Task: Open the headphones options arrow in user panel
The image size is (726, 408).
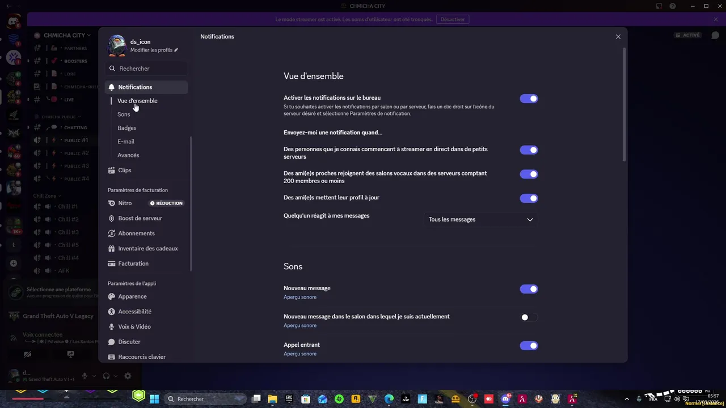Action: (x=115, y=376)
